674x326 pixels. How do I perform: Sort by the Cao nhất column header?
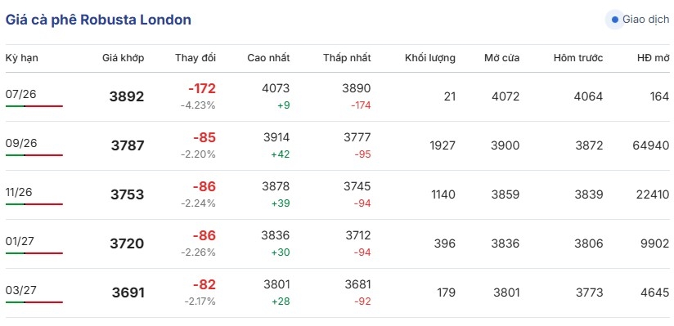click(x=268, y=58)
